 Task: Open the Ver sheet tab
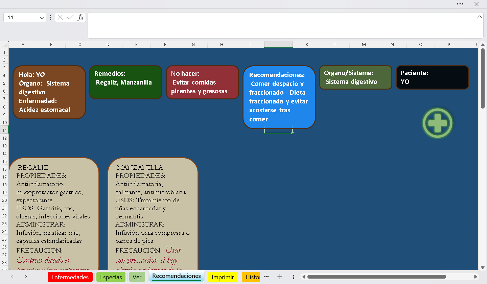(x=137, y=277)
